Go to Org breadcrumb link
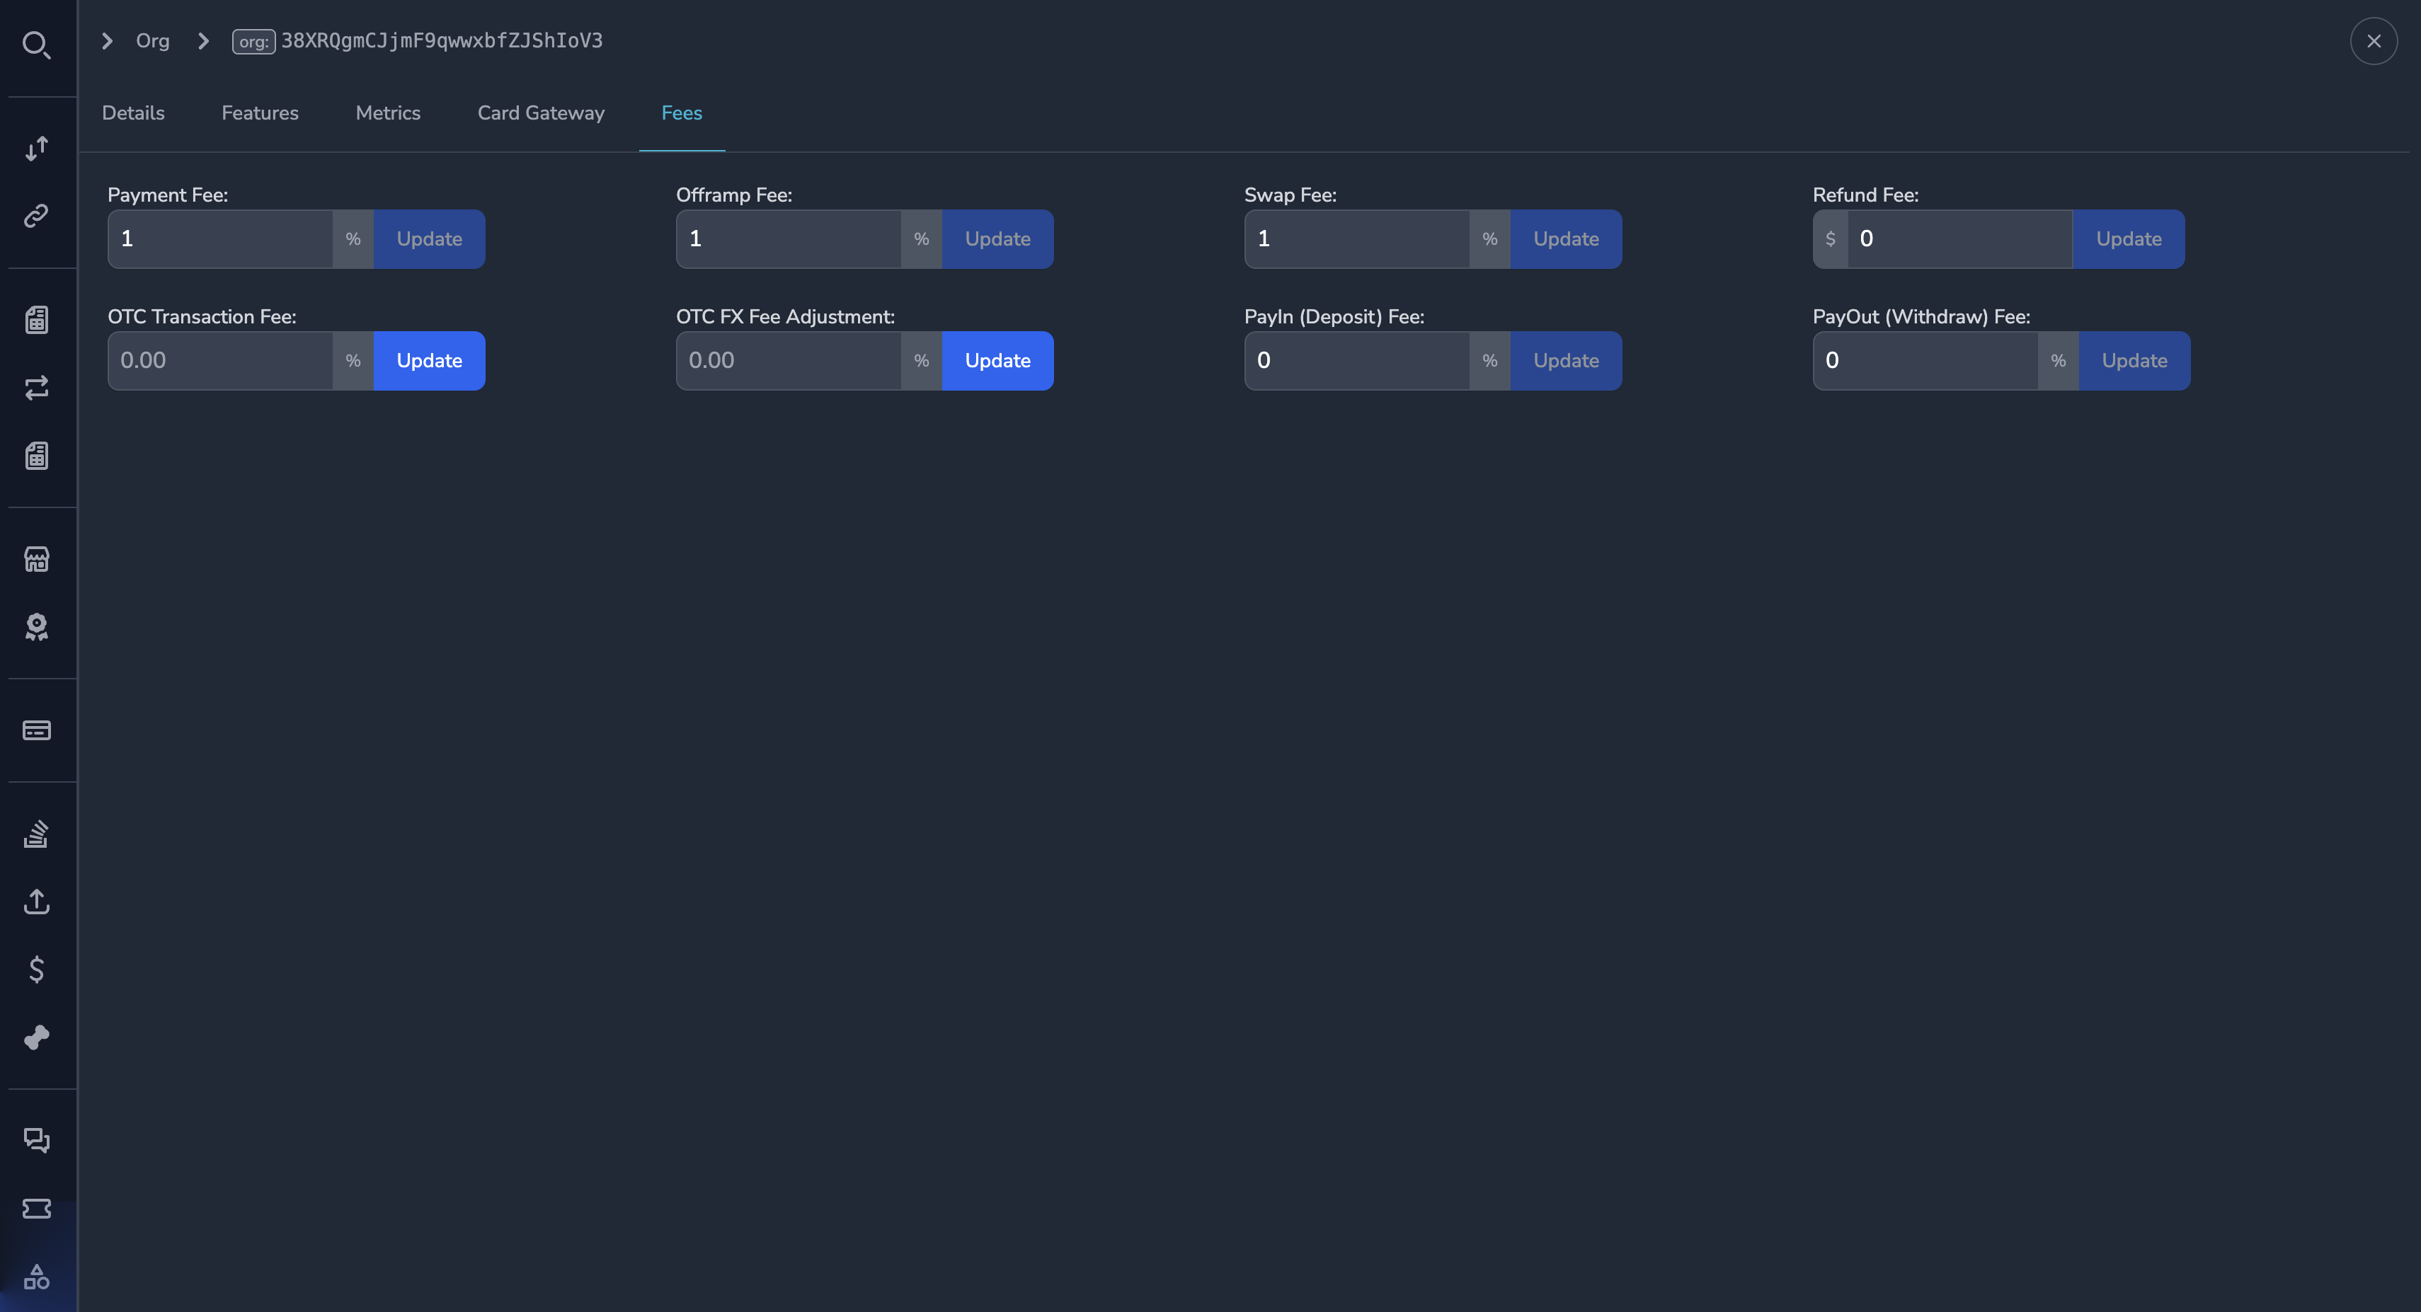This screenshot has width=2421, height=1312. 153,40
